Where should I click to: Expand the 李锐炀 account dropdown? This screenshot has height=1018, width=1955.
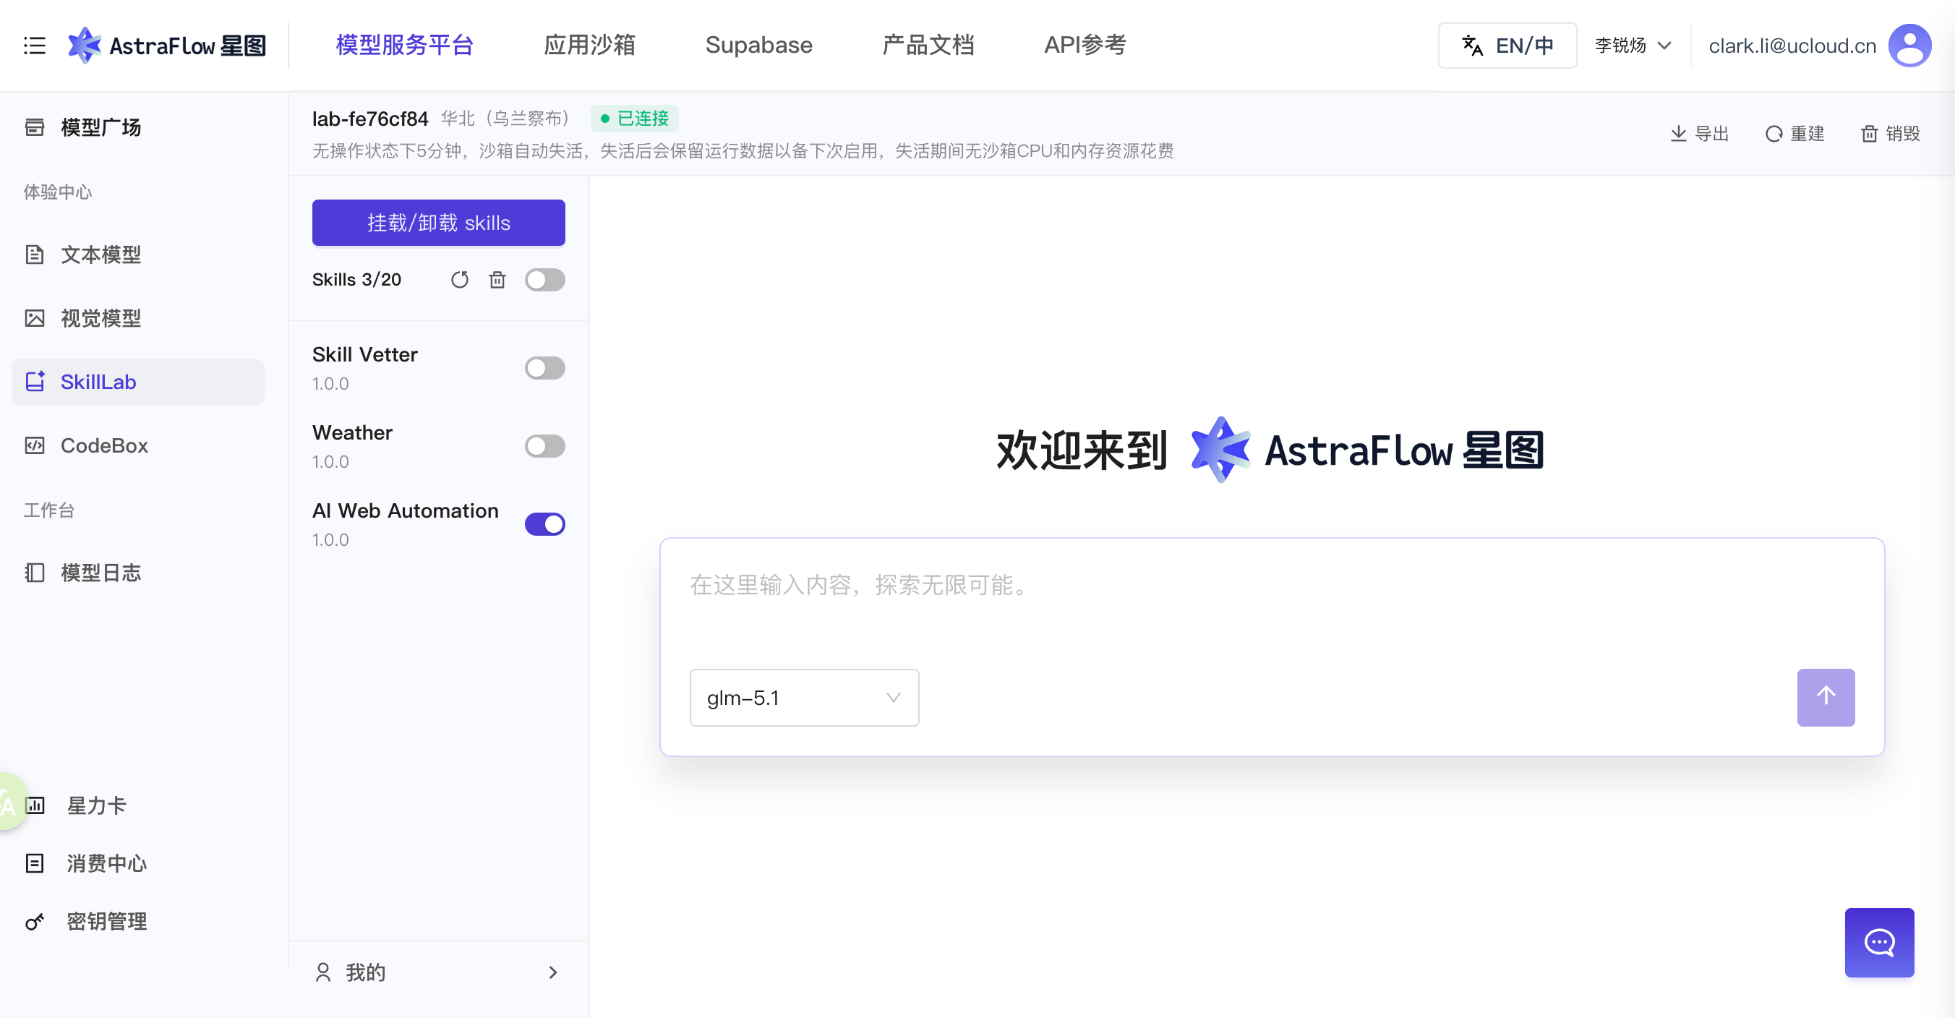click(1633, 46)
